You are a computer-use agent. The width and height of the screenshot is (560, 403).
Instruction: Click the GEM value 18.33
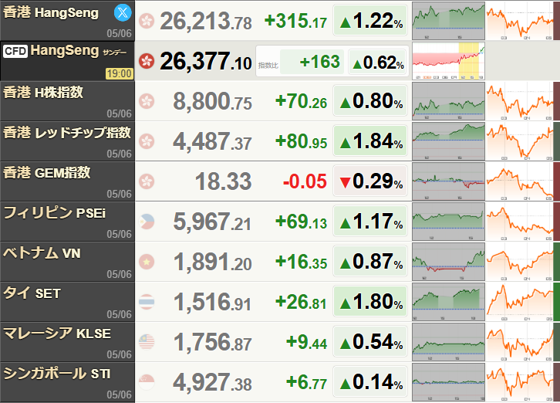[224, 181]
